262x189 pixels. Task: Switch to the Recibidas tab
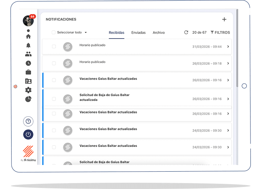click(x=116, y=33)
